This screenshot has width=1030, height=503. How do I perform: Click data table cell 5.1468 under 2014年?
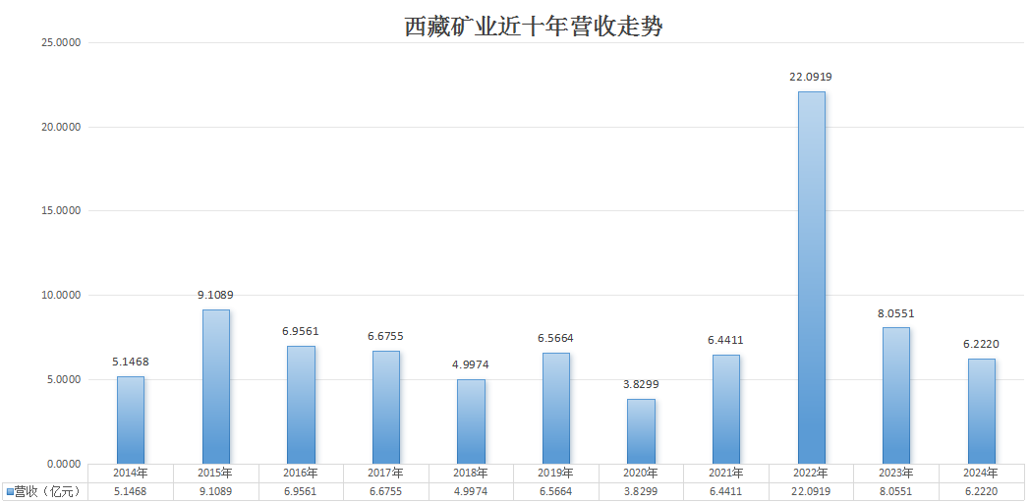click(x=130, y=492)
